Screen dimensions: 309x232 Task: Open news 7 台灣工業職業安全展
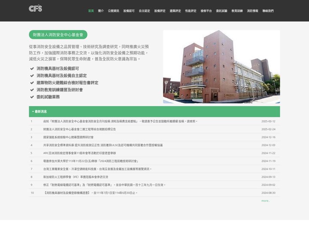pyautogui.click(x=97, y=169)
